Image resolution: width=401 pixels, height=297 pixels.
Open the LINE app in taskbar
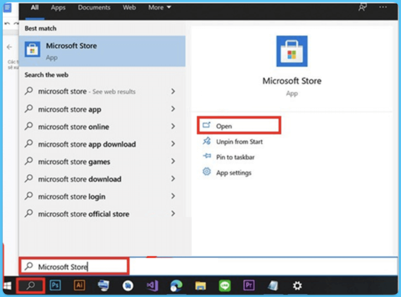click(224, 285)
